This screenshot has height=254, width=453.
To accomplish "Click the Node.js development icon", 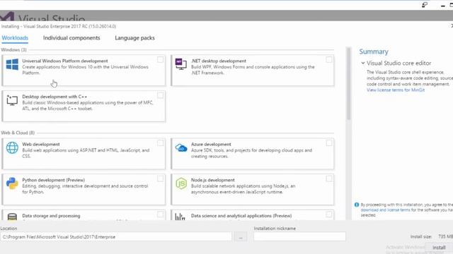I will point(181,183).
